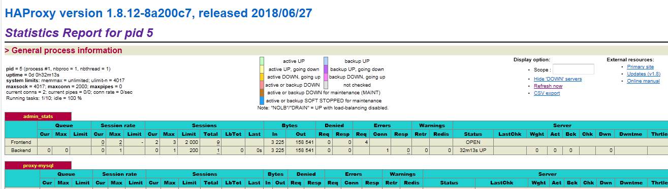668x189 pixels.
Task: Click the '200' session limit in Backend row
Action: click(x=189, y=150)
